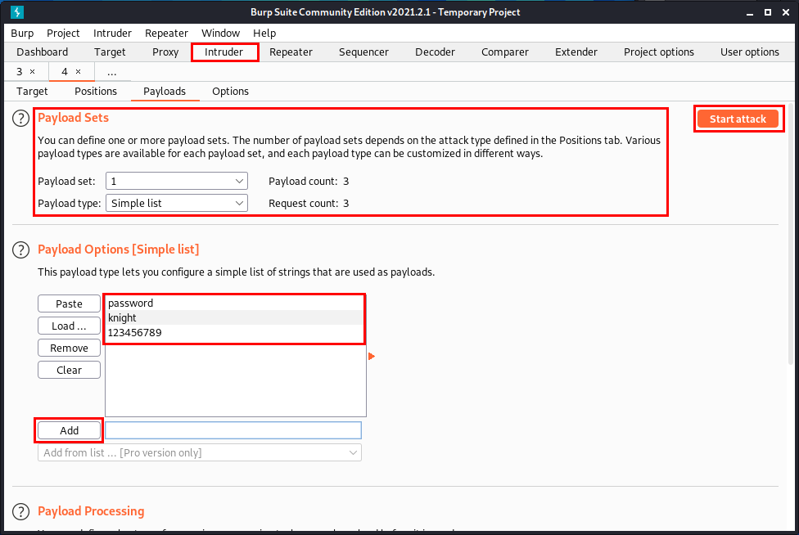Open the Project menu
This screenshot has height=535, width=799.
(63, 33)
